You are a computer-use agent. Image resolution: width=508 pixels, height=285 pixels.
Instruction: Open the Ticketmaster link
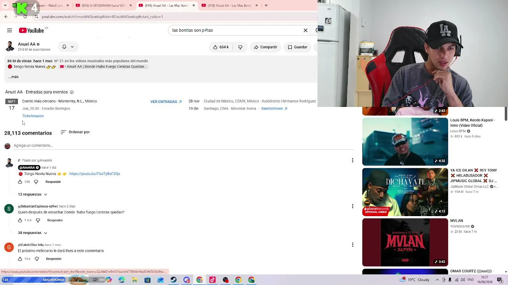[x=33, y=116]
